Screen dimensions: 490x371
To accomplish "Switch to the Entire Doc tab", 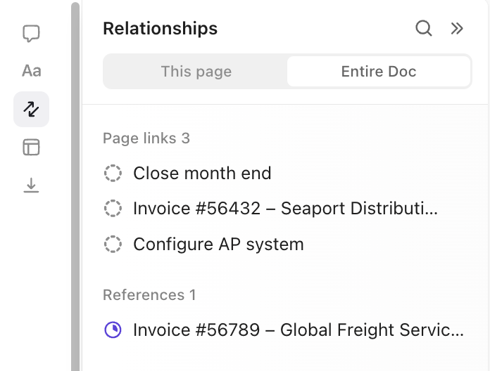I will click(379, 72).
